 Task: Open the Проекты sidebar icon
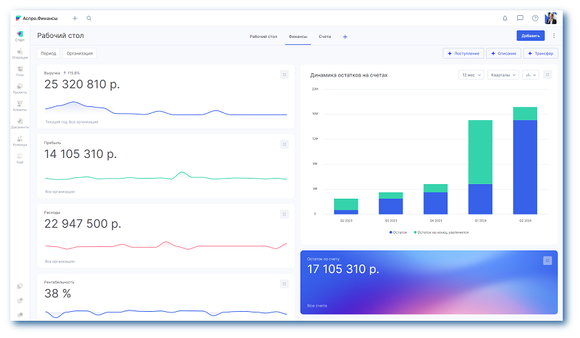coord(20,88)
